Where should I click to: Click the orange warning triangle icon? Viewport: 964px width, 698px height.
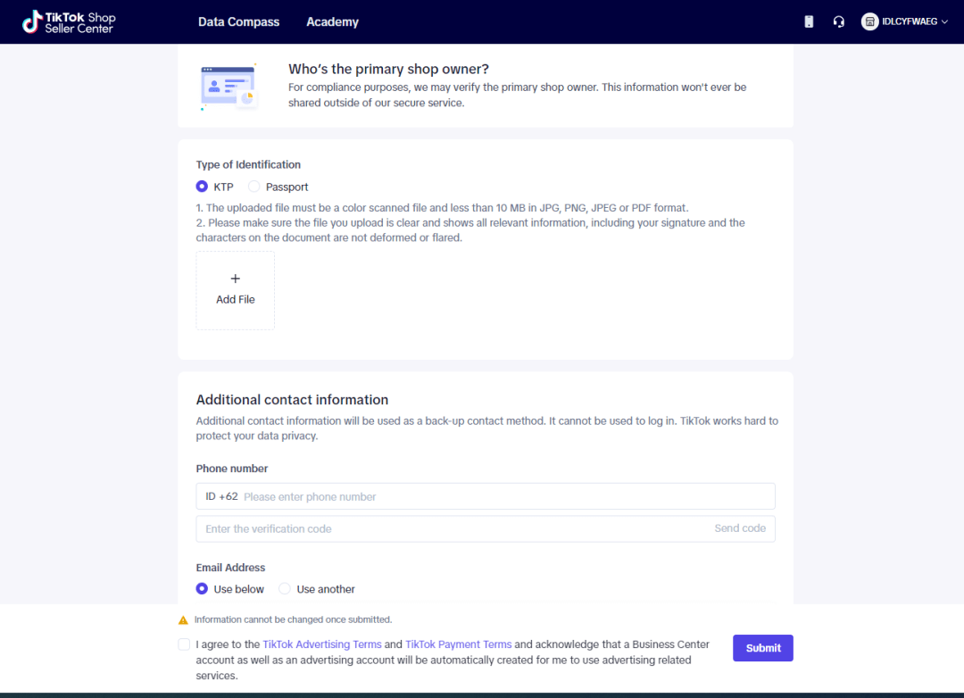[183, 619]
